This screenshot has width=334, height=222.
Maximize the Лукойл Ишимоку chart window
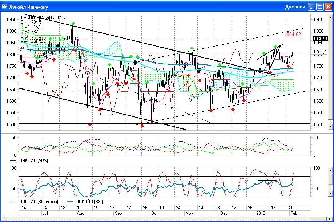point(320,7)
